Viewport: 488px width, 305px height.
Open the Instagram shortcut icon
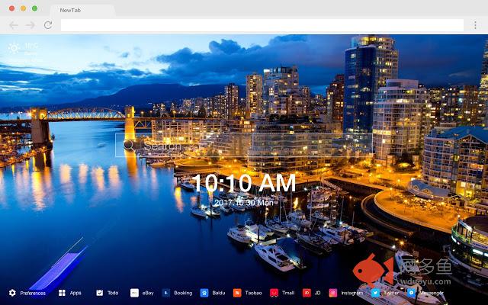pyautogui.click(x=333, y=293)
